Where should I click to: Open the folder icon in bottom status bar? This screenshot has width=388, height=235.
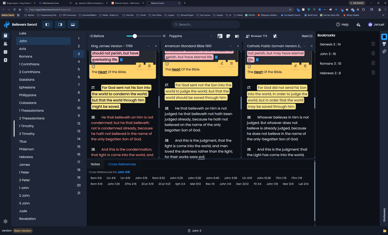point(385,231)
